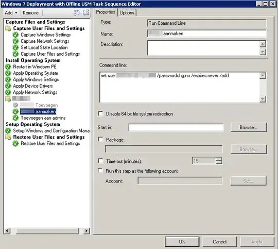Click the blurred group folder icon
The width and height of the screenshot is (278, 249).
click(x=8, y=98)
